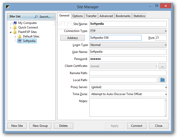Viewport: 178px width, 138px height.
Task: Click the Notes vertical scrollbar
Action: (165, 108)
